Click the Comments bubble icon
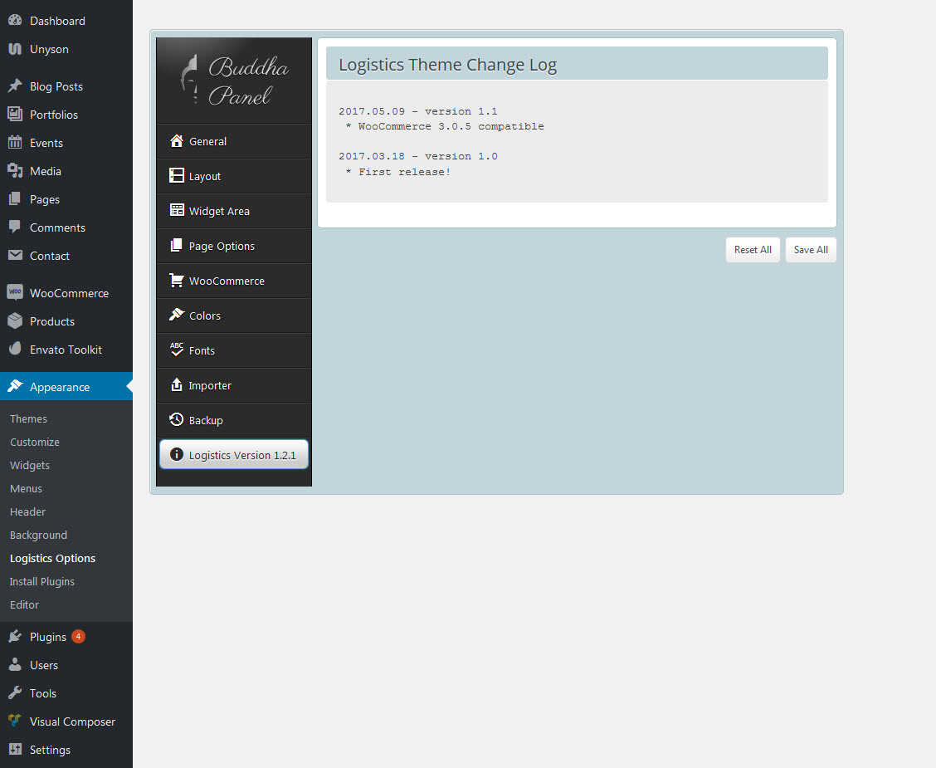This screenshot has height=768, width=936. point(15,227)
